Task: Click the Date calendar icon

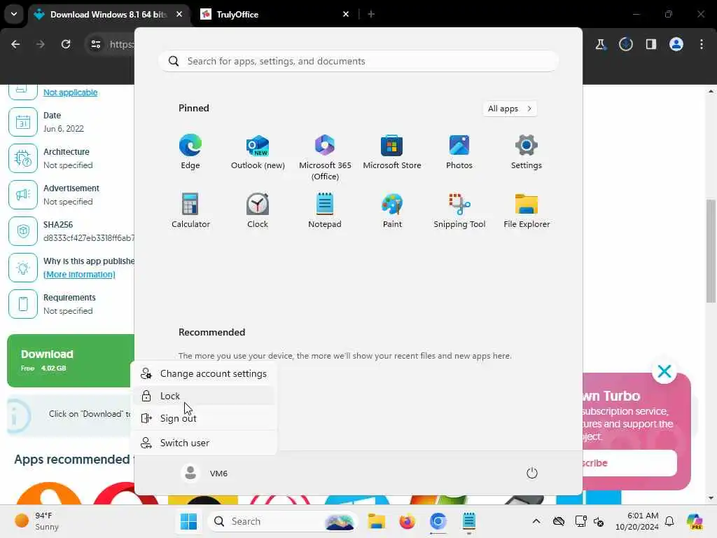Action: coord(23,122)
